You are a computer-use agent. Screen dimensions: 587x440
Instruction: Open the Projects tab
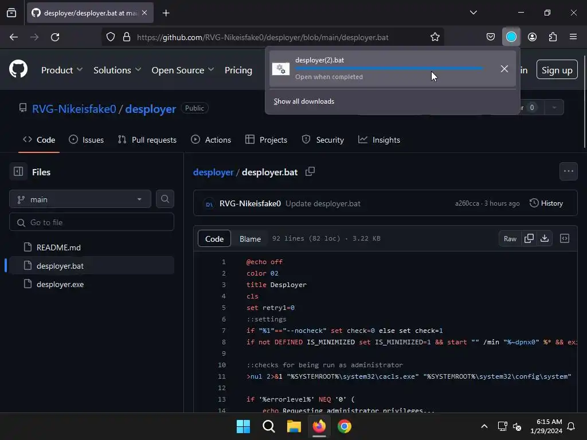(x=266, y=140)
